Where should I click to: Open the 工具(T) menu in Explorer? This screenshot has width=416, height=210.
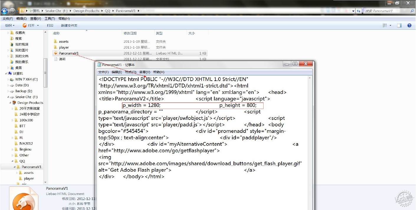click(x=50, y=19)
